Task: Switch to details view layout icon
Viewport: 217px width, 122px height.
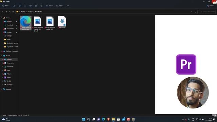Action: click(x=213, y=115)
